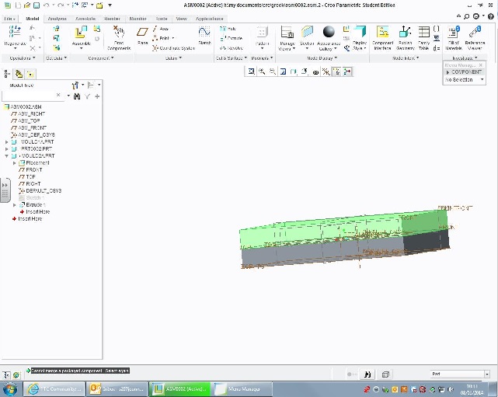This screenshot has width=498, height=397.
Task: Expand the PRT0002.PRT node
Action: pyautogui.click(x=7, y=149)
